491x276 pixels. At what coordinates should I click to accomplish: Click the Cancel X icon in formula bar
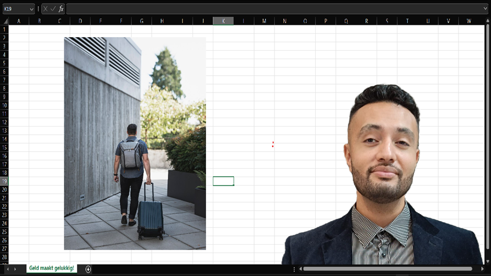[x=45, y=9]
